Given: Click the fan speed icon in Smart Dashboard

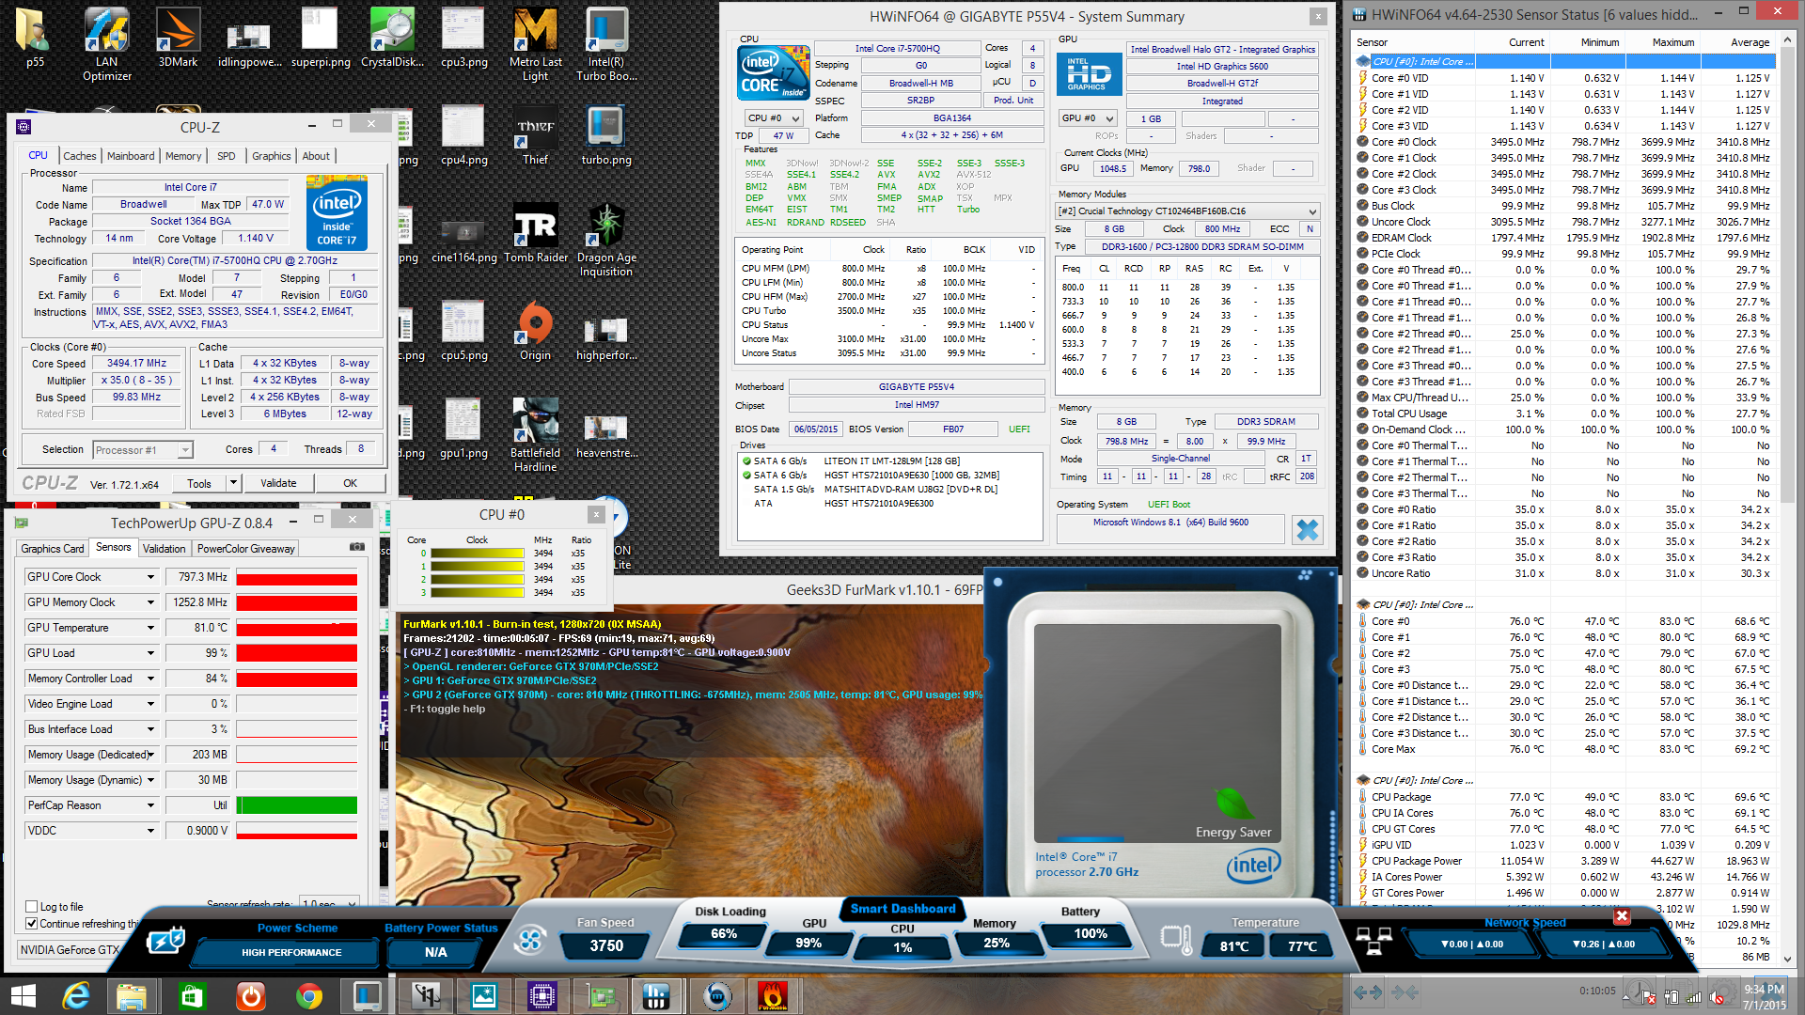Looking at the screenshot, I should [529, 939].
